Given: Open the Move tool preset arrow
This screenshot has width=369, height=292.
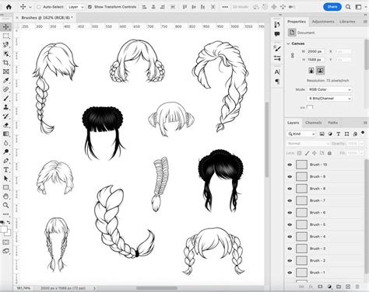Looking at the screenshot, I should [x=30, y=7].
